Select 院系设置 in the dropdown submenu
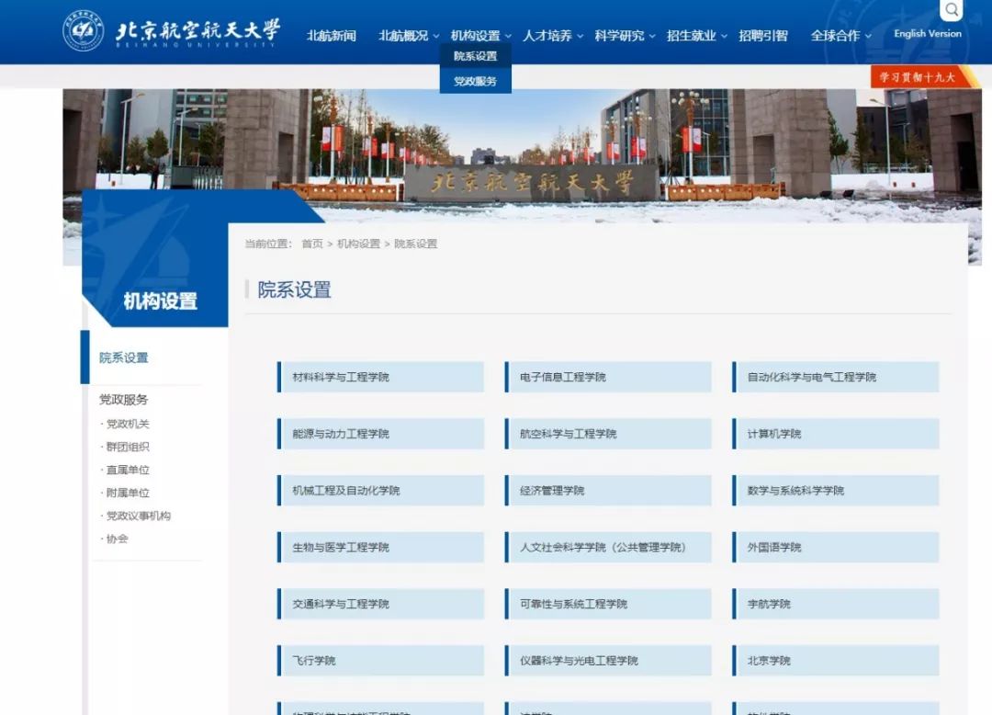Screen dimensions: 992x715 [475, 56]
